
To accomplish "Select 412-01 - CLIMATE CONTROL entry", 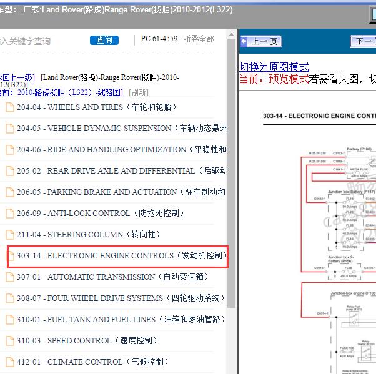I will tap(93, 362).
